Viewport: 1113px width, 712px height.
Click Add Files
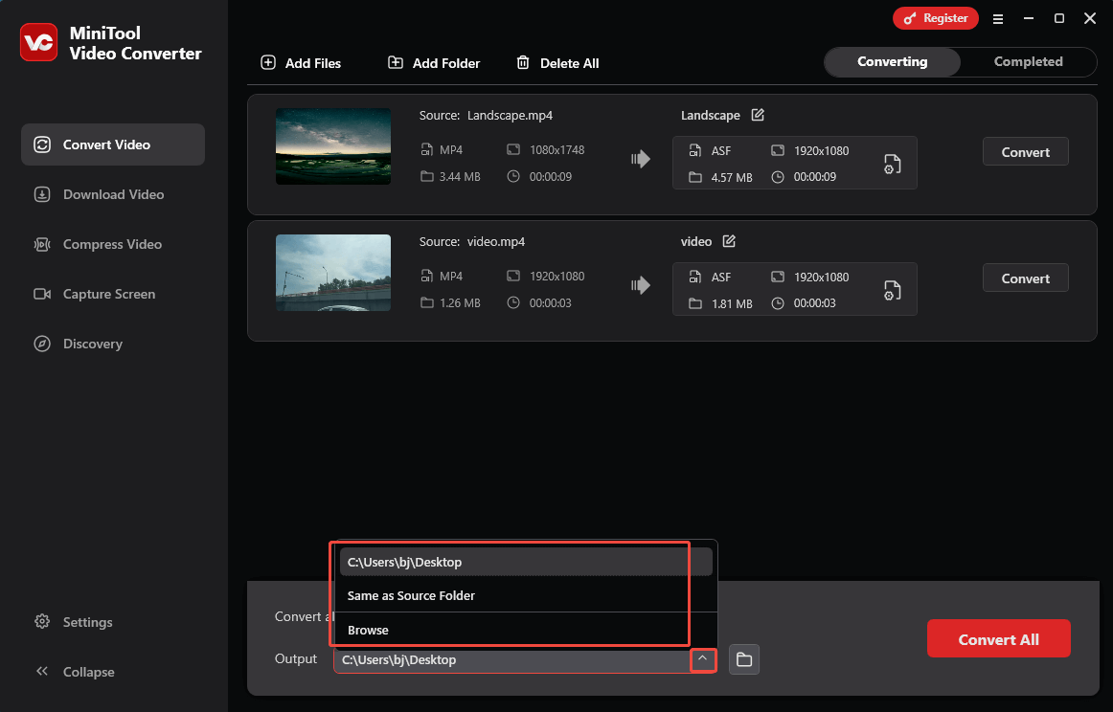301,63
